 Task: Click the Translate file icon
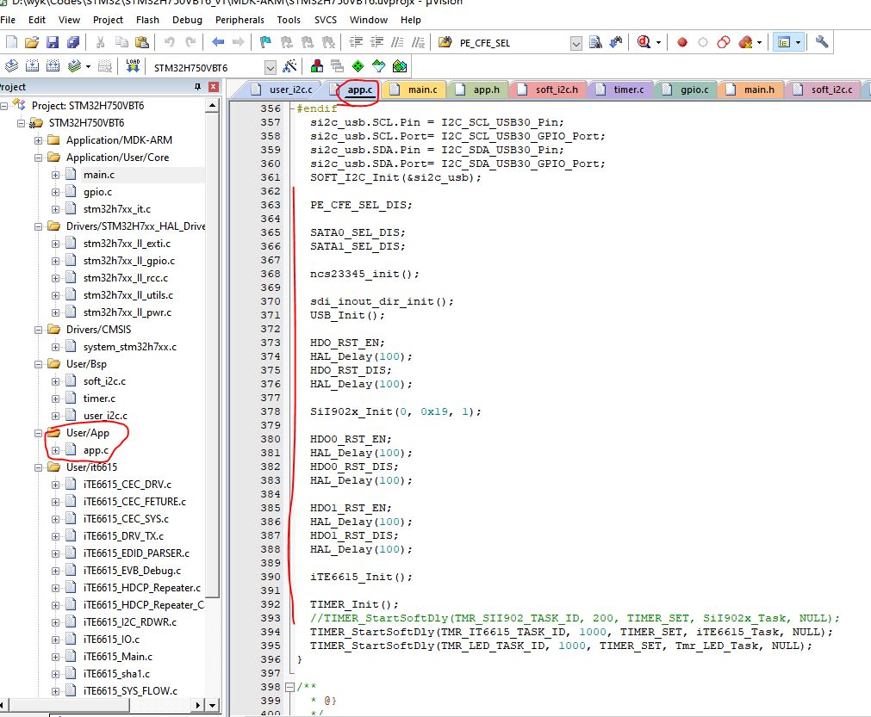coord(12,66)
